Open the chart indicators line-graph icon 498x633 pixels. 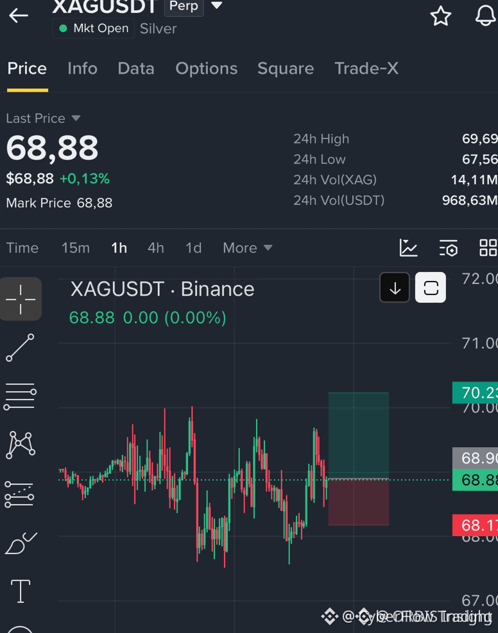coord(408,248)
